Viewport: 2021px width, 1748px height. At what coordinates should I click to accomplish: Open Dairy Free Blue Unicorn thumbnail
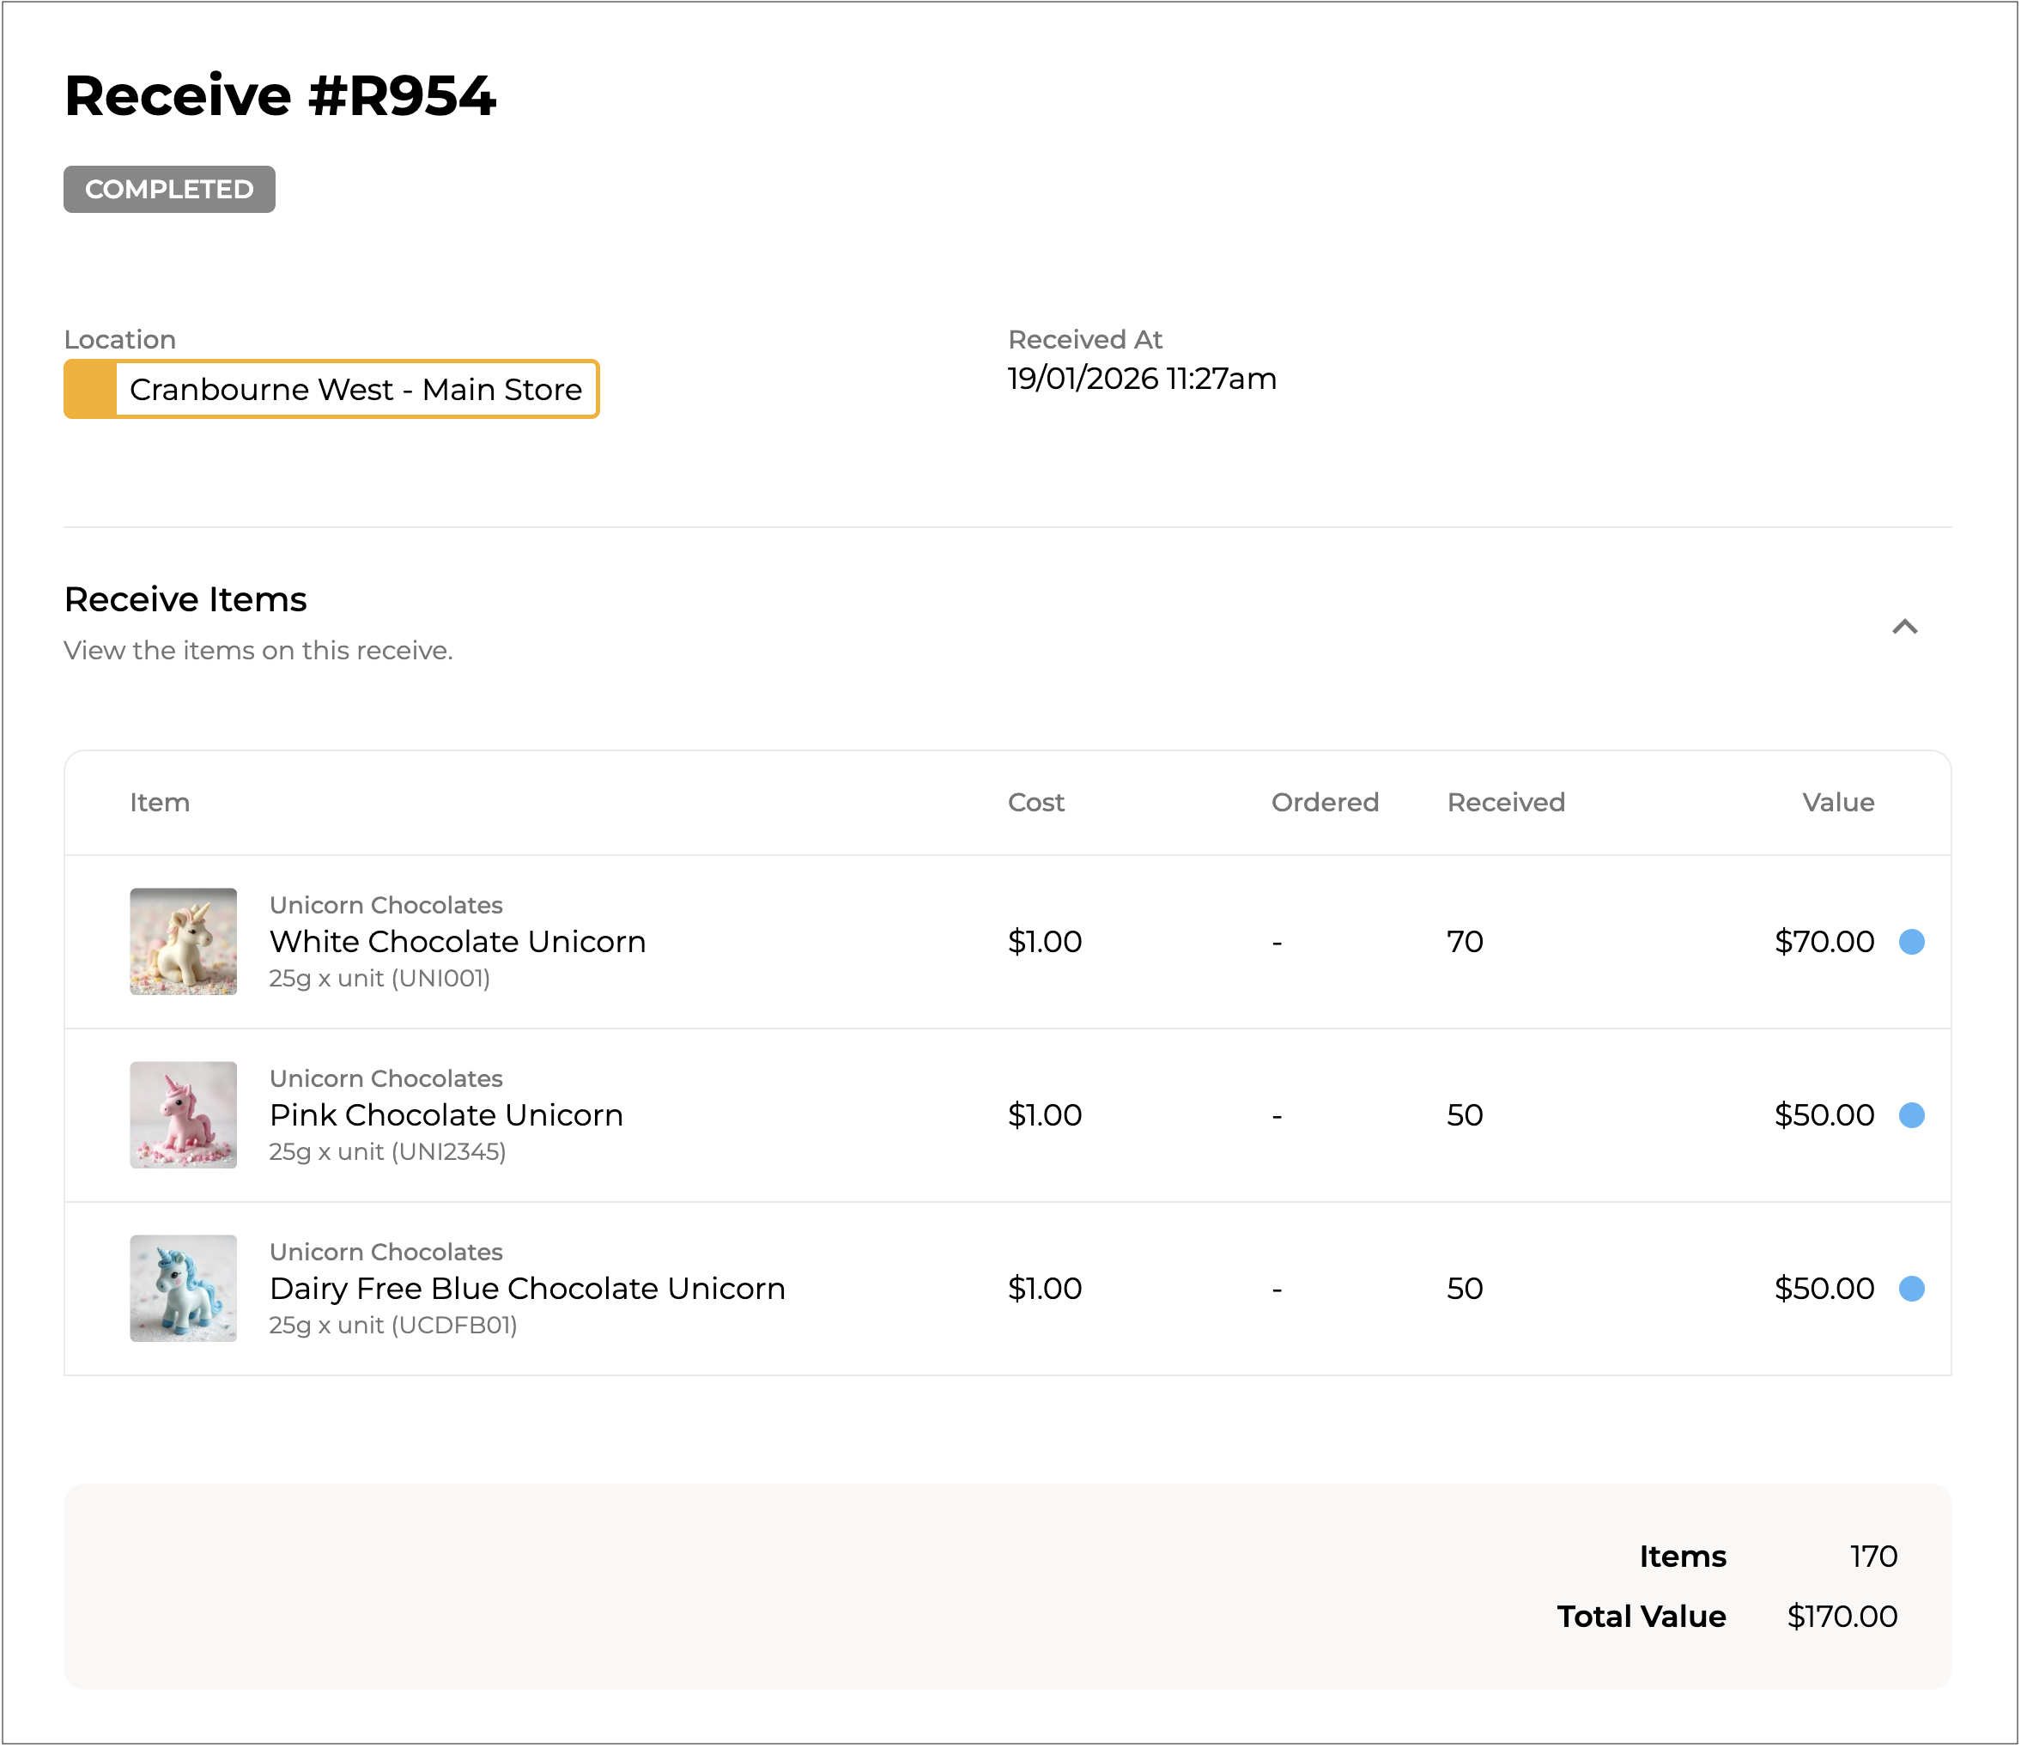point(184,1289)
